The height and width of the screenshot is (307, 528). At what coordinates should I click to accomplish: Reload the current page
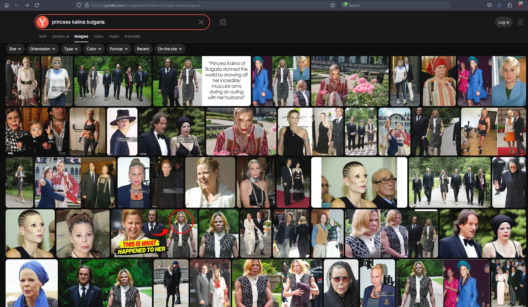click(37, 5)
